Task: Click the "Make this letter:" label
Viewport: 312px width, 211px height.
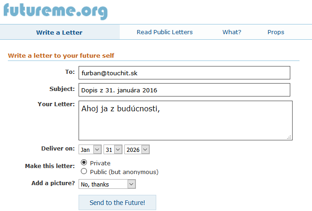Action: click(49, 166)
